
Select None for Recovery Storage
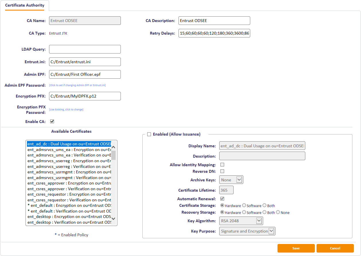coord(278,212)
